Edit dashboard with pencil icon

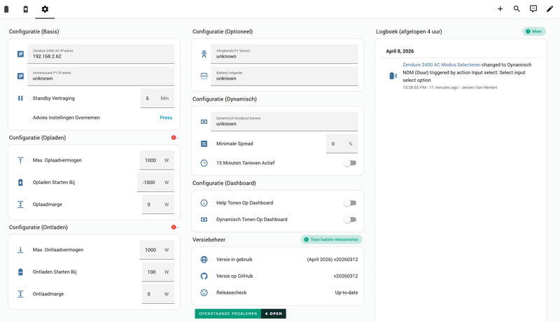pyautogui.click(x=549, y=9)
